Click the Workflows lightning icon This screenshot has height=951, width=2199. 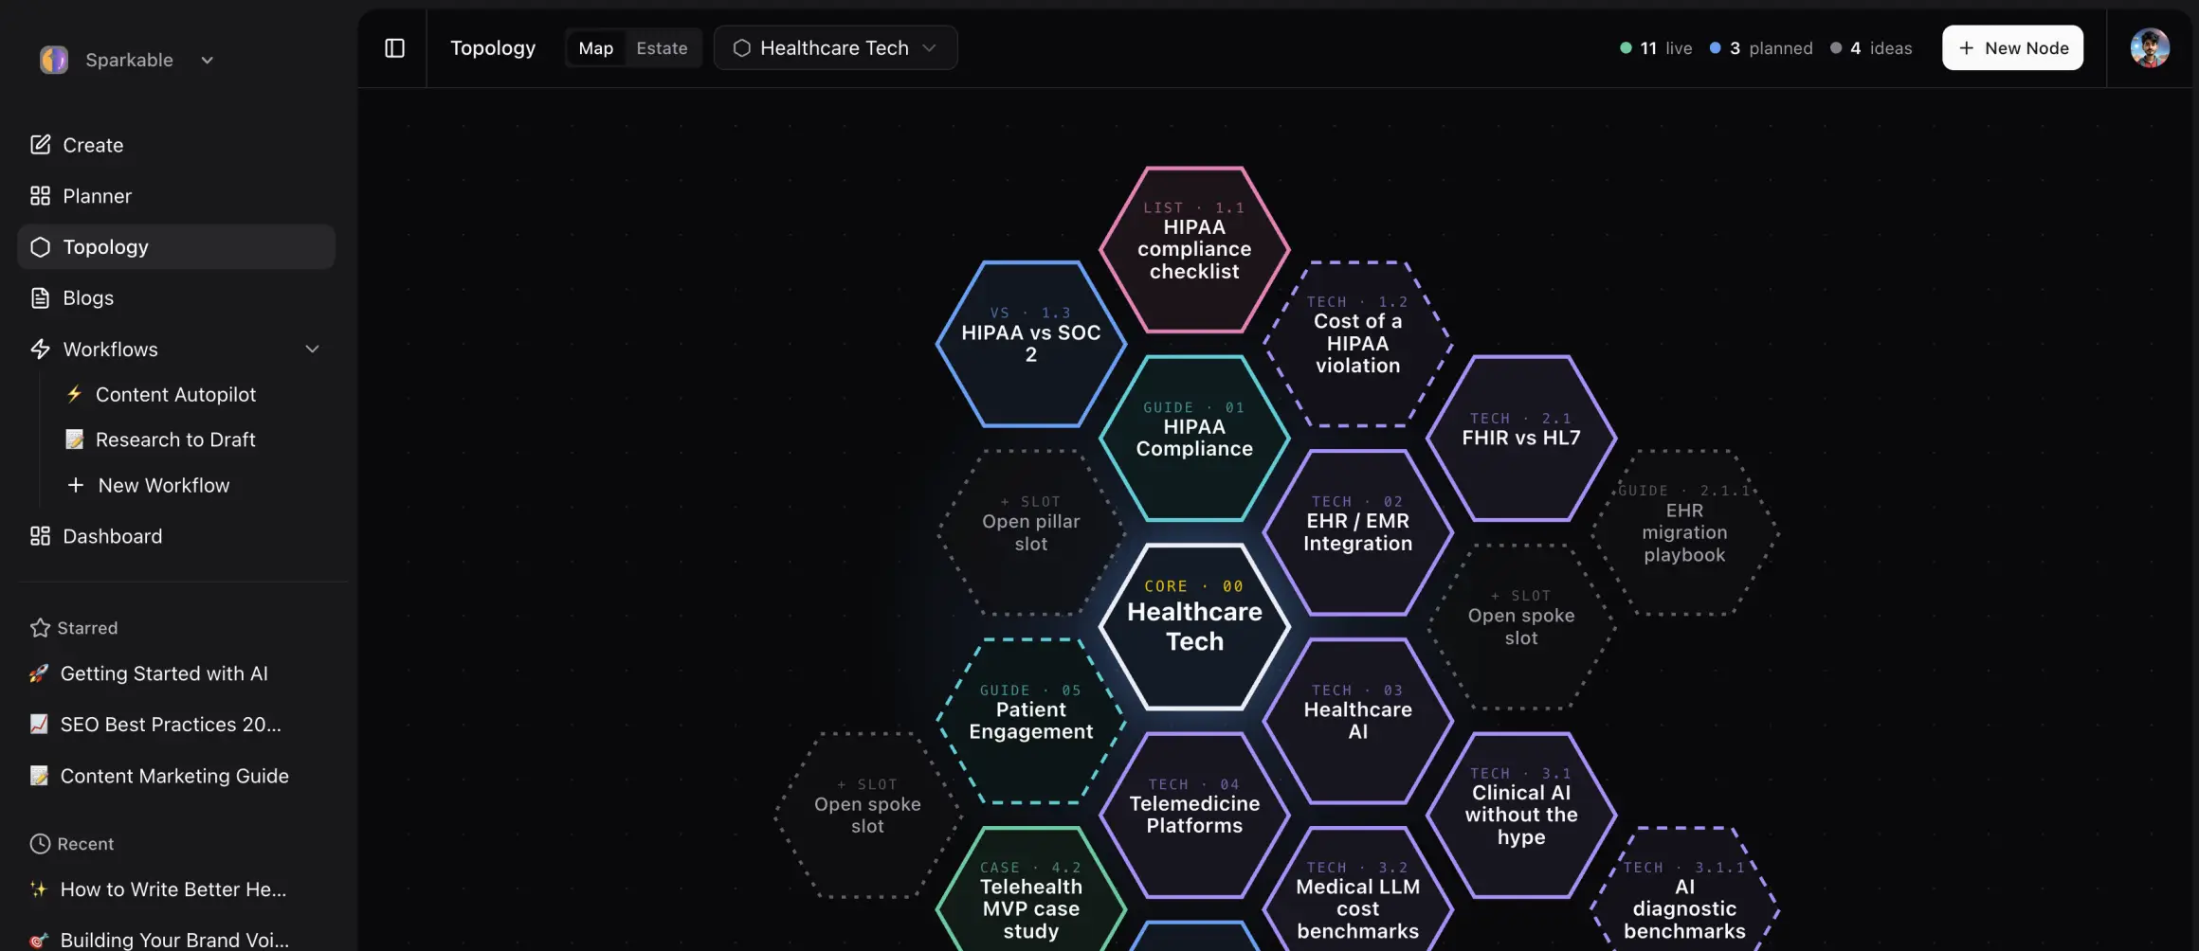point(40,350)
